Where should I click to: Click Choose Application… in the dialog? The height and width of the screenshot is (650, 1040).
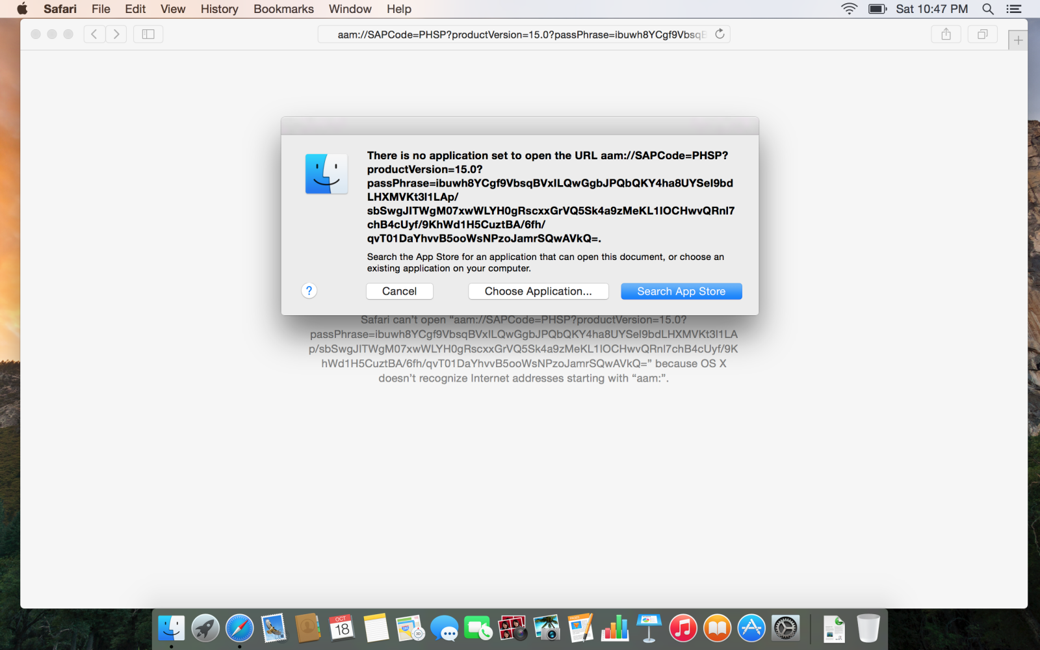(x=538, y=291)
